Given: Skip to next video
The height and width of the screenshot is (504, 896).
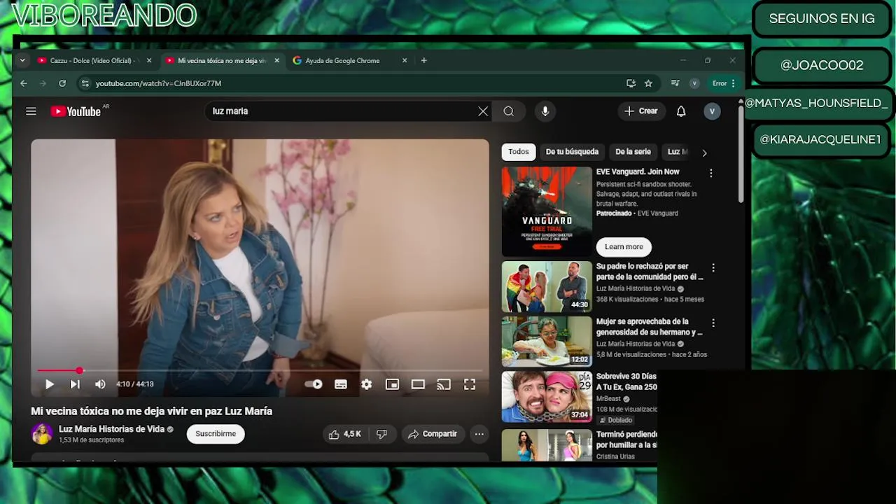Looking at the screenshot, I should 75,384.
